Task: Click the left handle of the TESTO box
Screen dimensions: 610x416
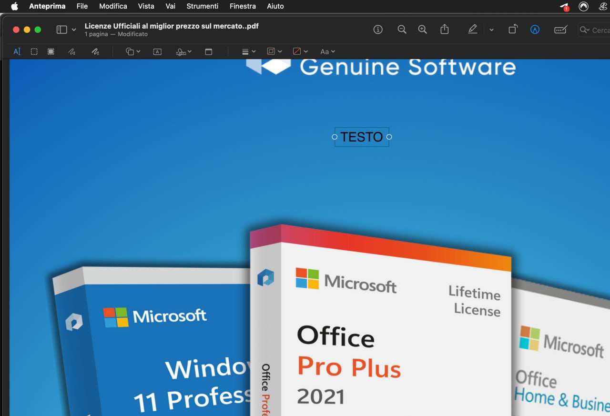Action: tap(335, 137)
